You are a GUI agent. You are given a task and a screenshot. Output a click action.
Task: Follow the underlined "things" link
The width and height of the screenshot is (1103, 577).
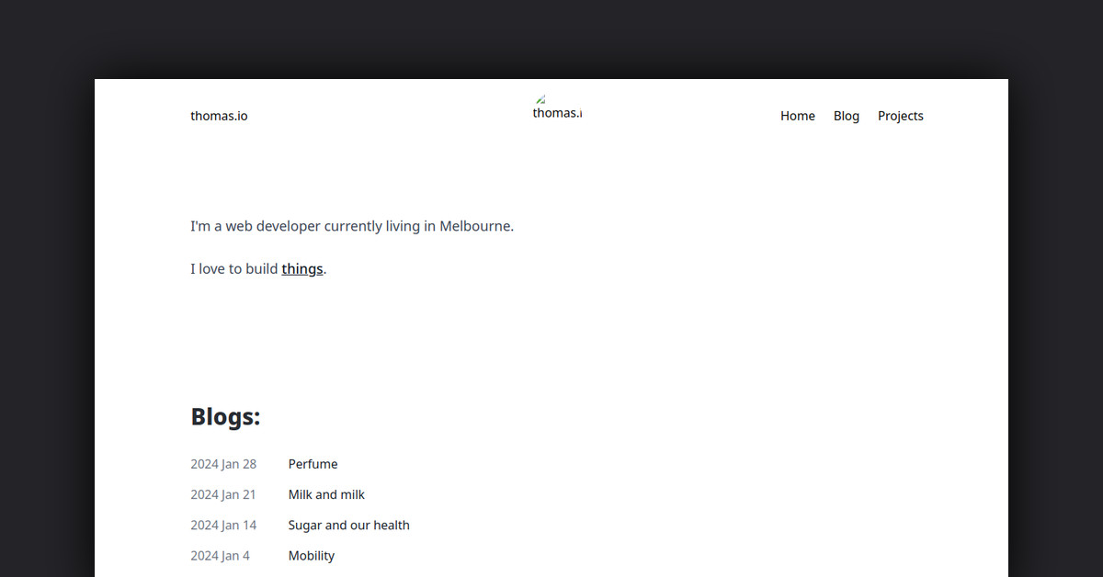(301, 269)
